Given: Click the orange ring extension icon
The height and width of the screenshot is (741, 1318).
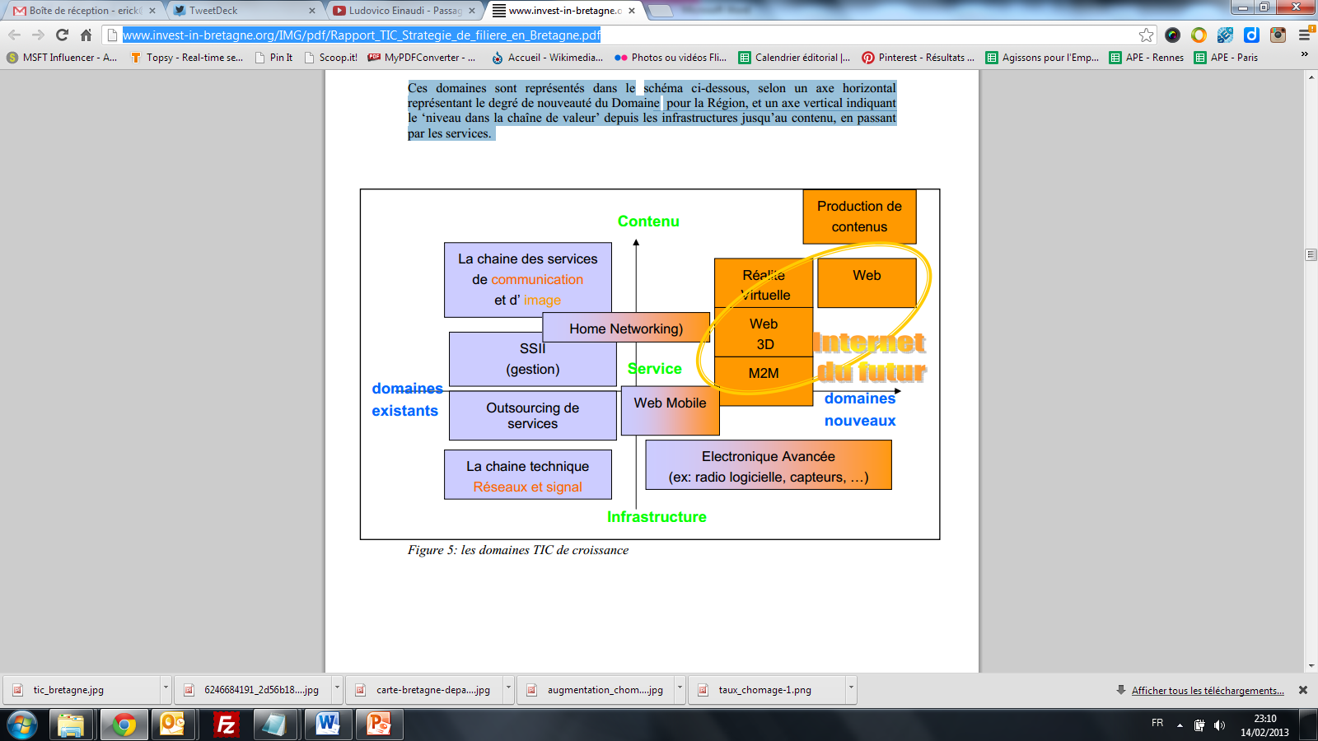Looking at the screenshot, I should [x=1199, y=35].
